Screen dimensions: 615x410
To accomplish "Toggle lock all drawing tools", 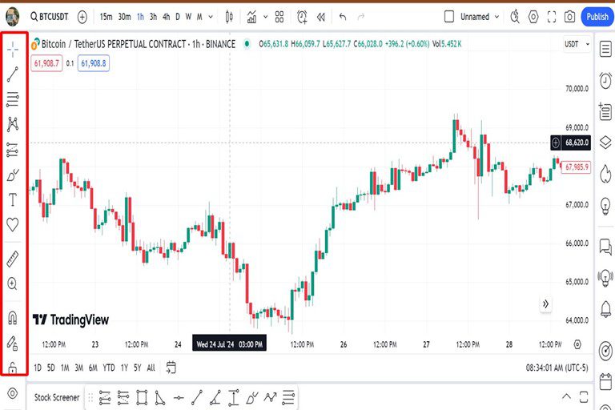I will [13, 368].
